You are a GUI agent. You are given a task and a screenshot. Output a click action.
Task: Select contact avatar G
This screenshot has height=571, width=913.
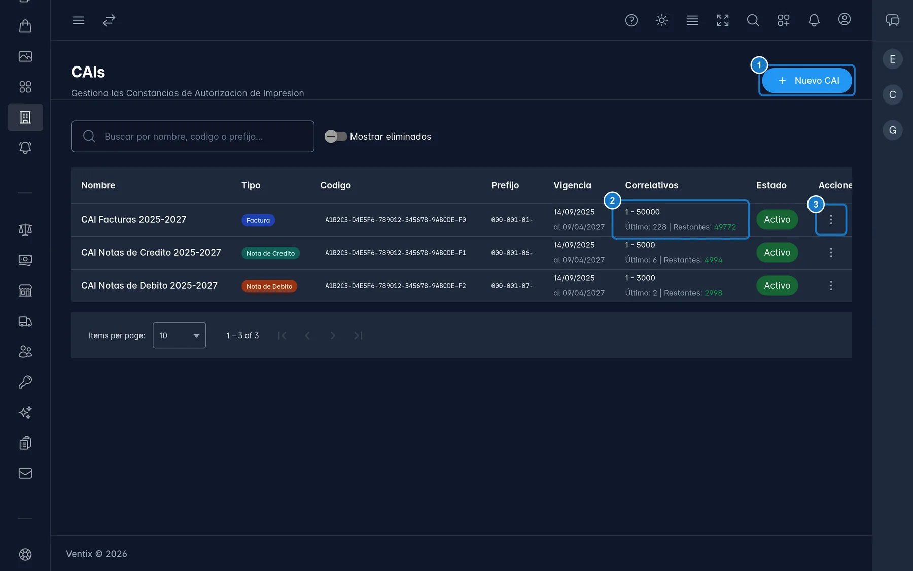coord(893,130)
